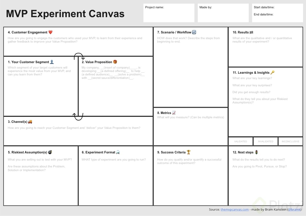Click the gift icon beside Value Proposition
Viewport: 306px width, 216px height.
pos(115,62)
